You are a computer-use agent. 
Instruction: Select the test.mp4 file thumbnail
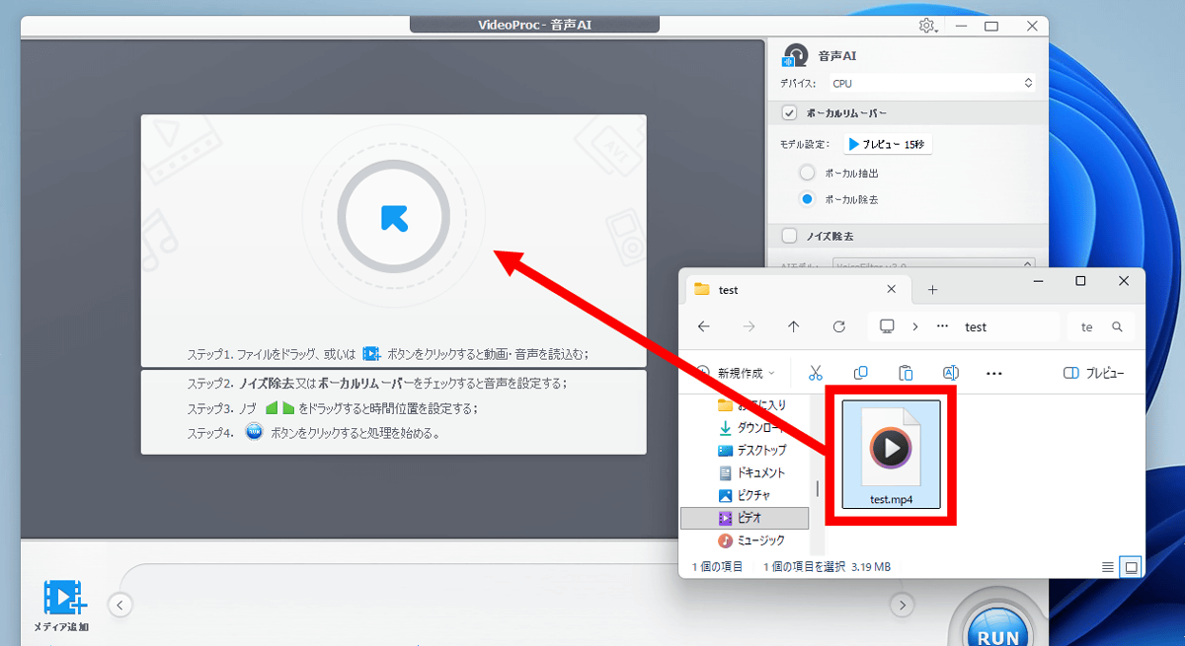point(891,453)
